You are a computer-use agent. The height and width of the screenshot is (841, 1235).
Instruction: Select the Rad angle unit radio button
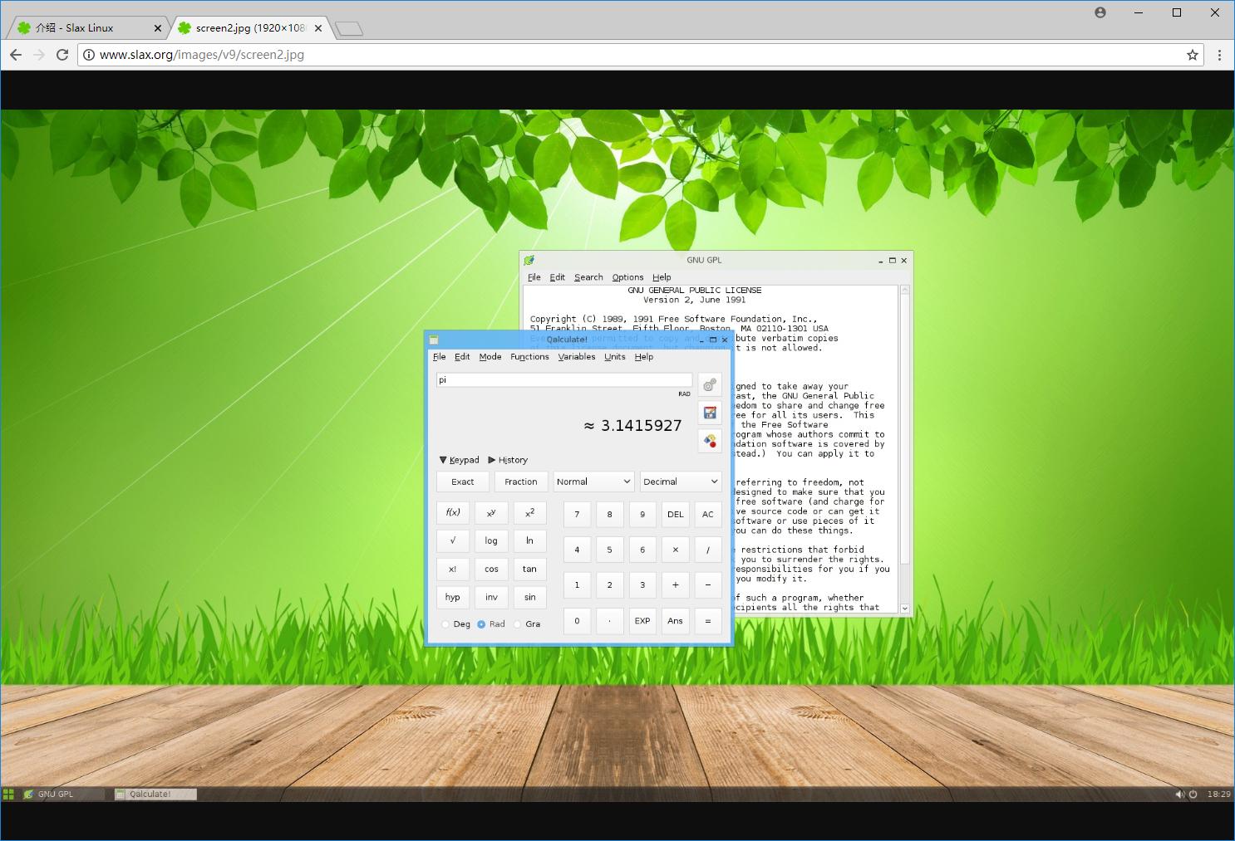point(481,624)
